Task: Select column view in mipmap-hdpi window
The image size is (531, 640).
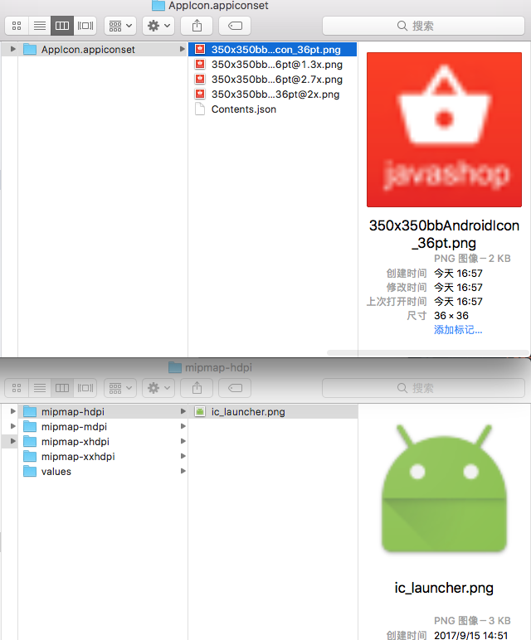Action: pos(62,388)
